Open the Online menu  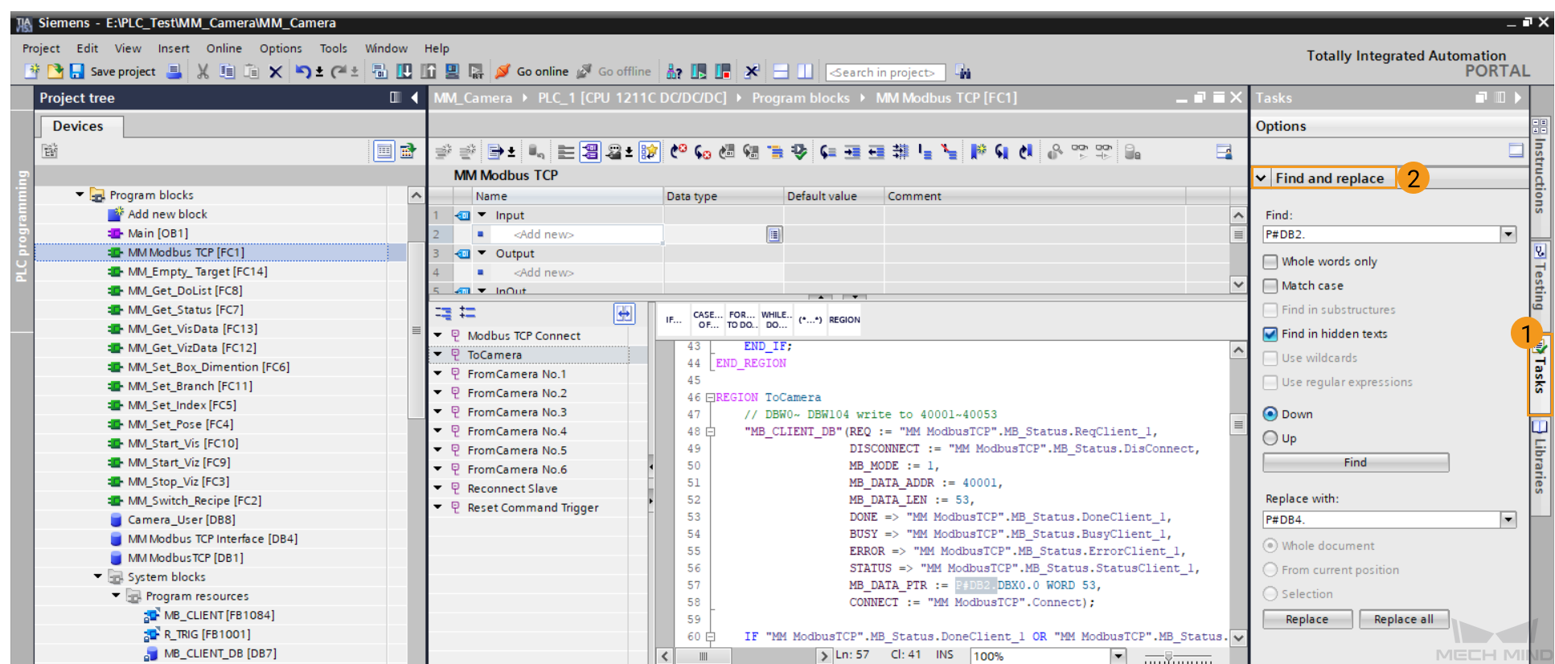point(224,48)
